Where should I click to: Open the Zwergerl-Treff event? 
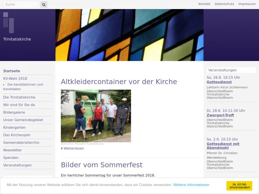(x=220, y=115)
